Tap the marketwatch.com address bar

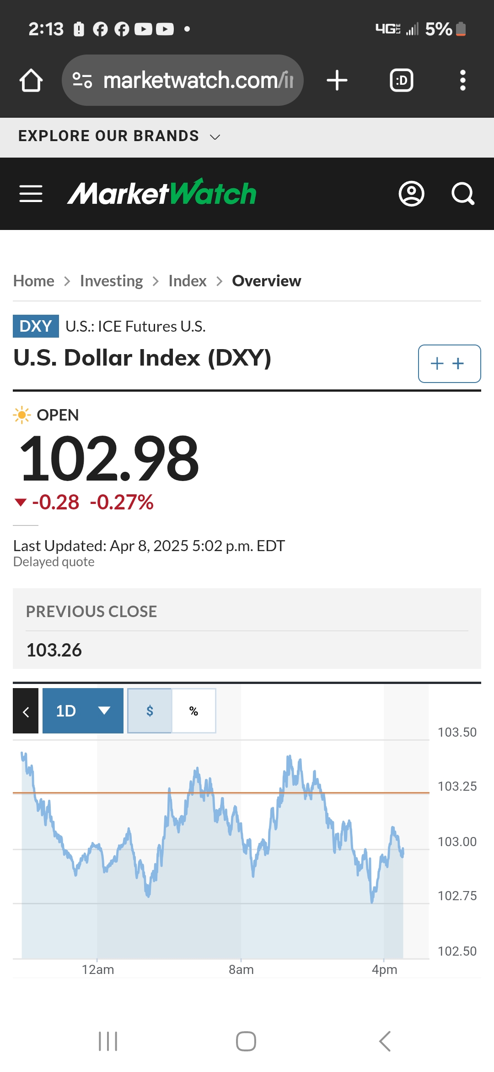(x=197, y=81)
